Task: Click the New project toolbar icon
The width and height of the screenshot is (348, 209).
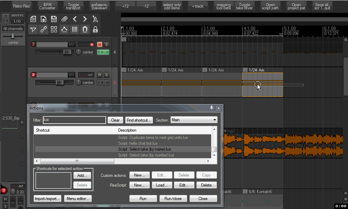Action: pyautogui.click(x=33, y=19)
